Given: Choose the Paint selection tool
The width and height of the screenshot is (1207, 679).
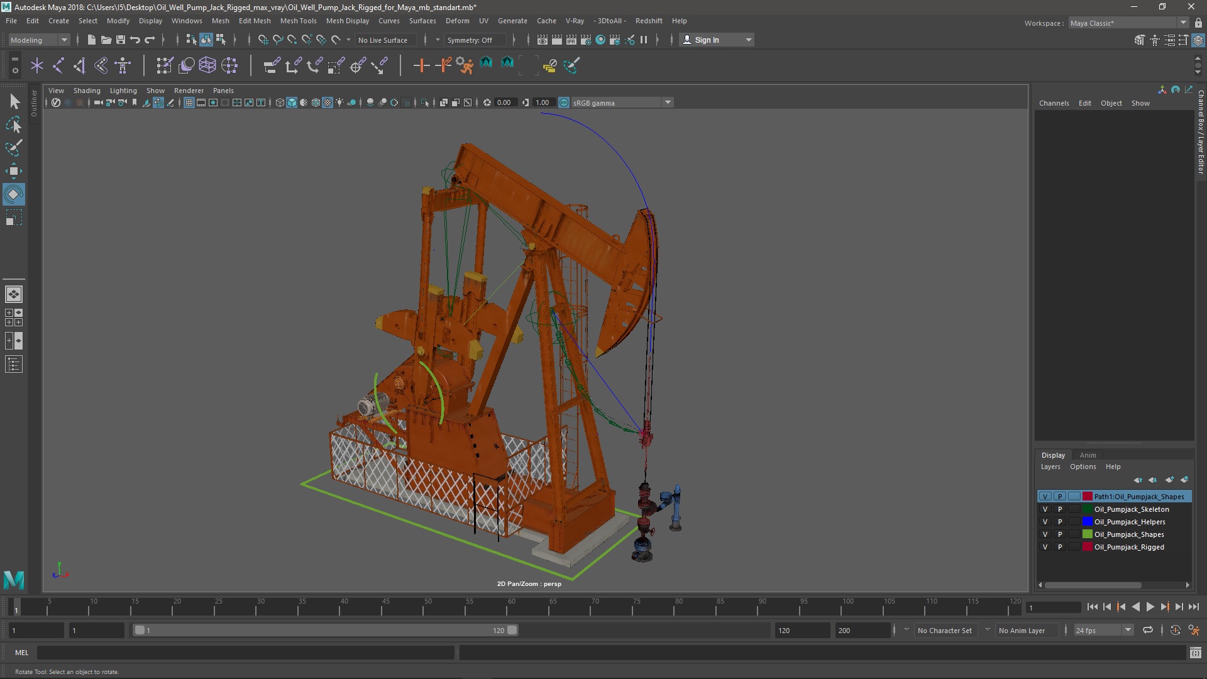Looking at the screenshot, I should (14, 148).
